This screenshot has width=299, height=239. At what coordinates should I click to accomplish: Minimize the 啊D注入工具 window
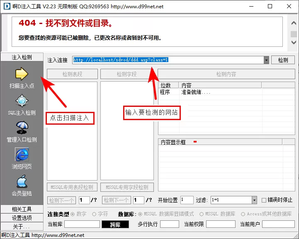point(251,6)
